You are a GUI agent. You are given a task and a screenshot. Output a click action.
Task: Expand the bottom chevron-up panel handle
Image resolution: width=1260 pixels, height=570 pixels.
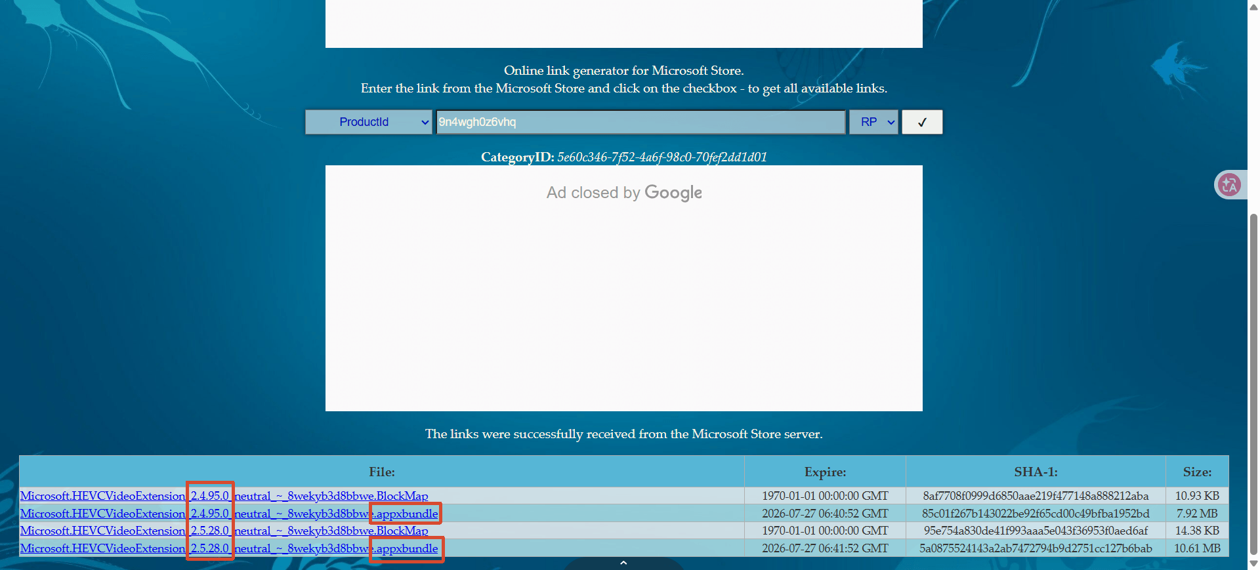[623, 563]
